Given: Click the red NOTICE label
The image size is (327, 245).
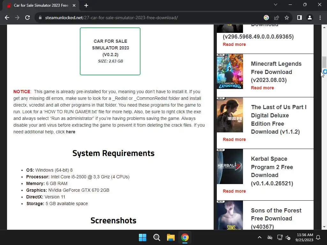Looking at the screenshot, I should (x=22, y=92).
